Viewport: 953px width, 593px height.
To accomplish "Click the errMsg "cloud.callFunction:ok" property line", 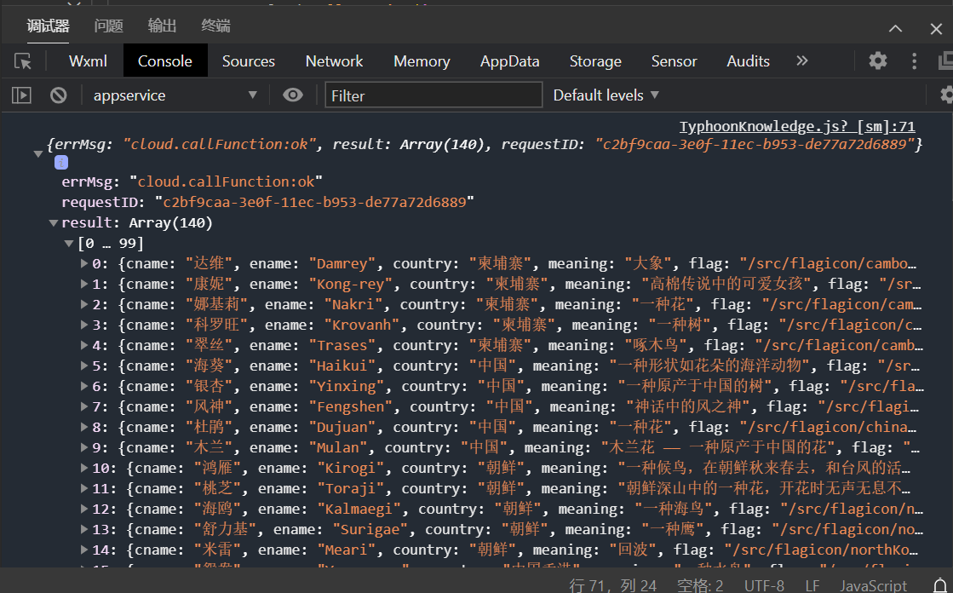I will (x=192, y=181).
